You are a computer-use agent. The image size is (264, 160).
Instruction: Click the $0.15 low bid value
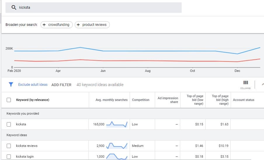click(x=199, y=124)
